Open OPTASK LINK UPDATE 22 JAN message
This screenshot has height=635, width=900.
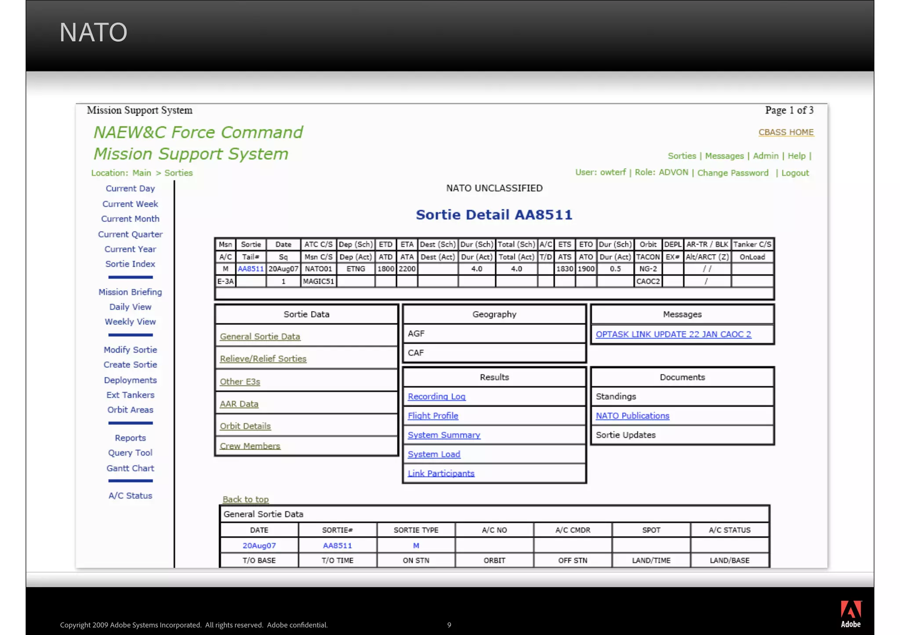coord(673,334)
